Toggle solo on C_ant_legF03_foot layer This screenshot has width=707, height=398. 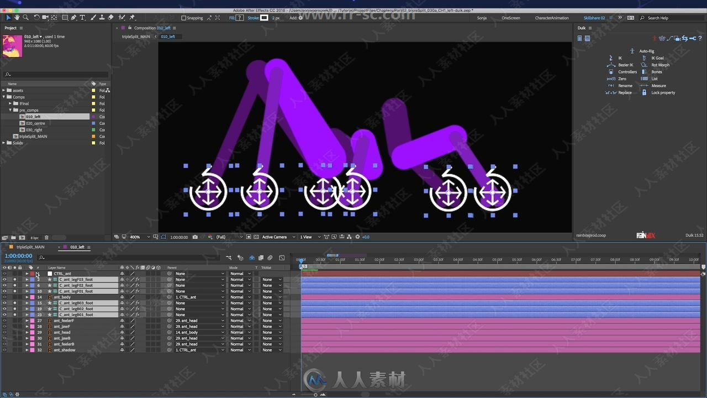(15, 279)
